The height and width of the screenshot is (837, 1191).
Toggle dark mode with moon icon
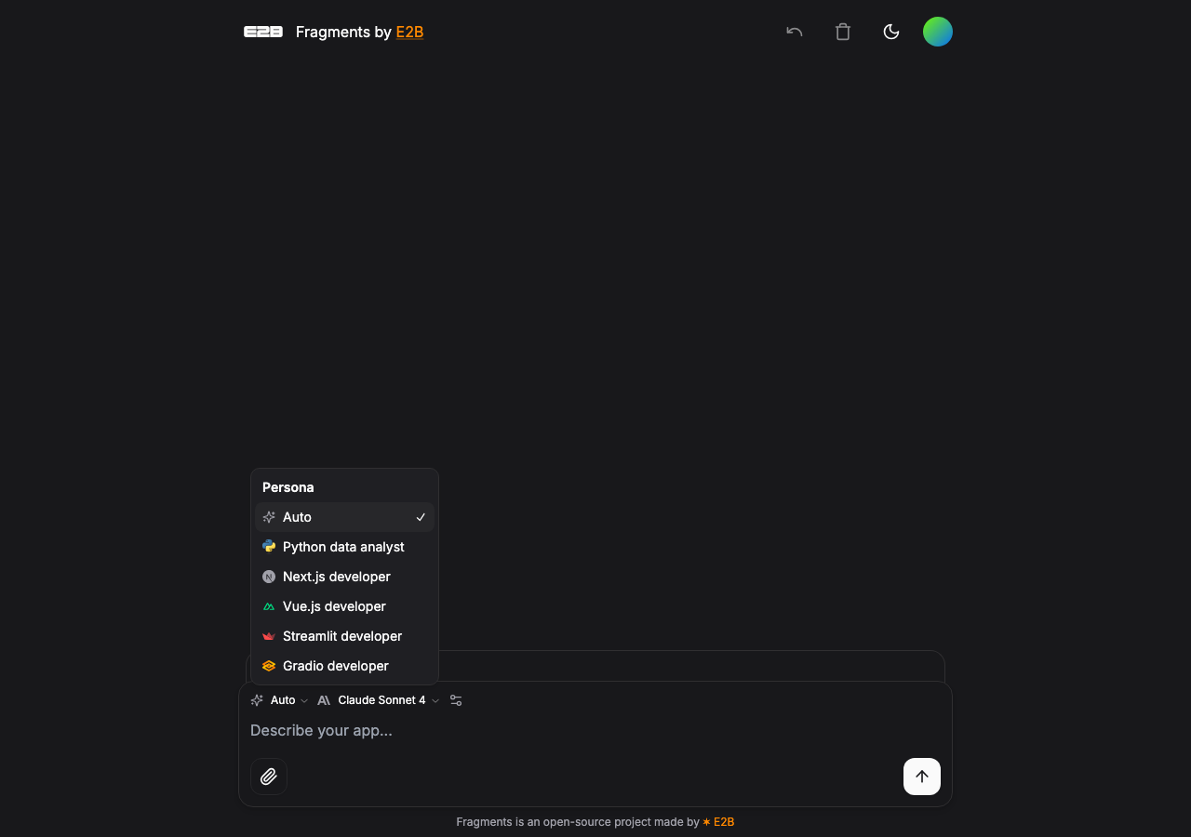[891, 32]
